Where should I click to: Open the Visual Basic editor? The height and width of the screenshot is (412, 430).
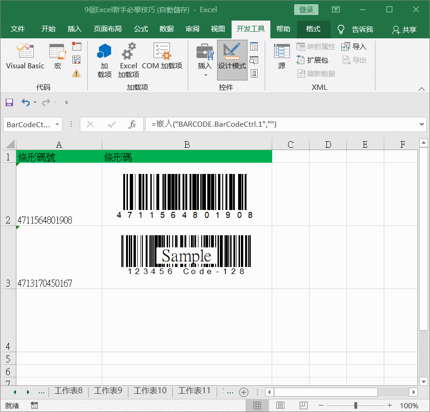[x=25, y=57]
